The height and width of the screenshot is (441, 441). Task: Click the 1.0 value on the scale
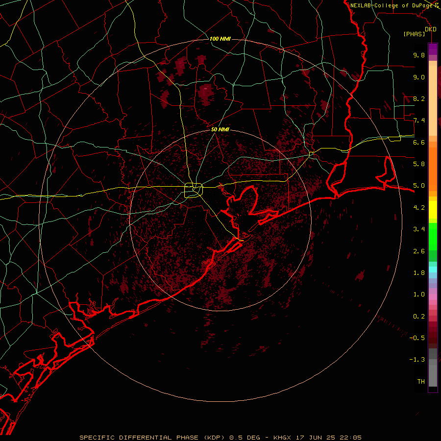pyautogui.click(x=419, y=294)
